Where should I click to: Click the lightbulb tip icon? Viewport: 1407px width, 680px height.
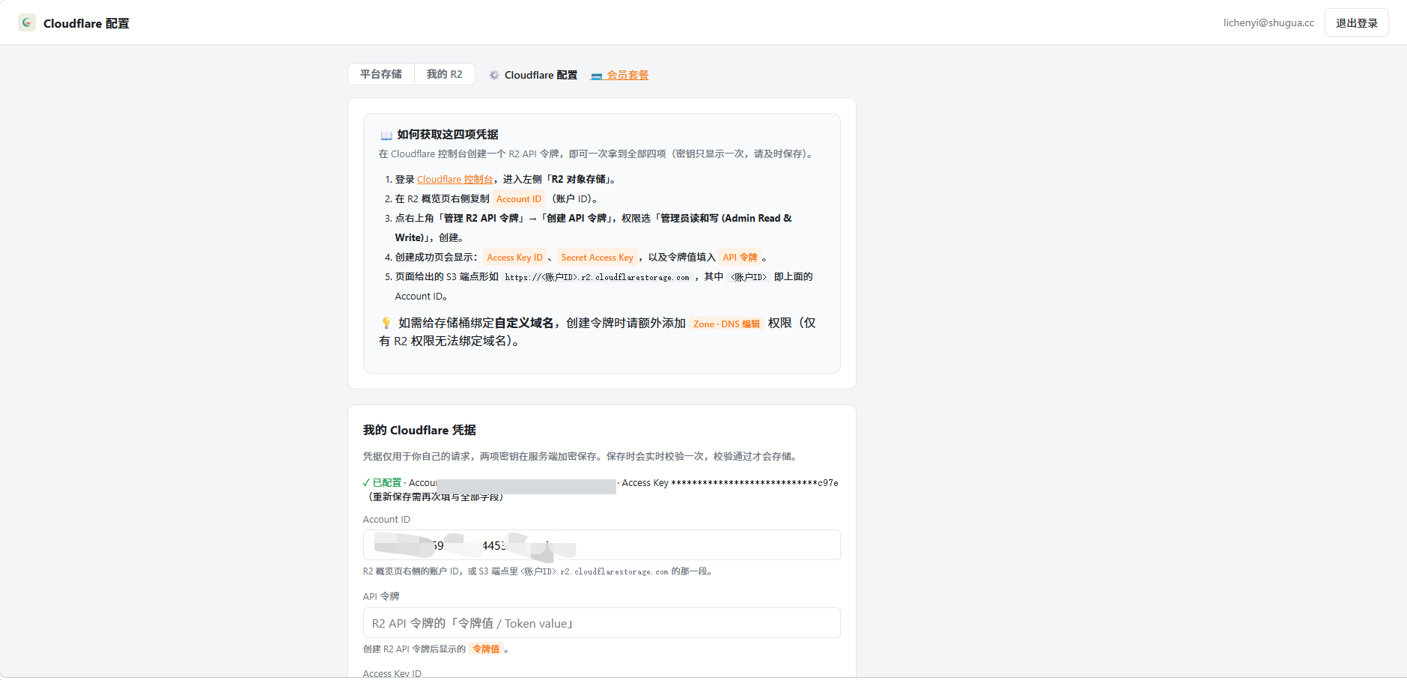[x=386, y=323]
